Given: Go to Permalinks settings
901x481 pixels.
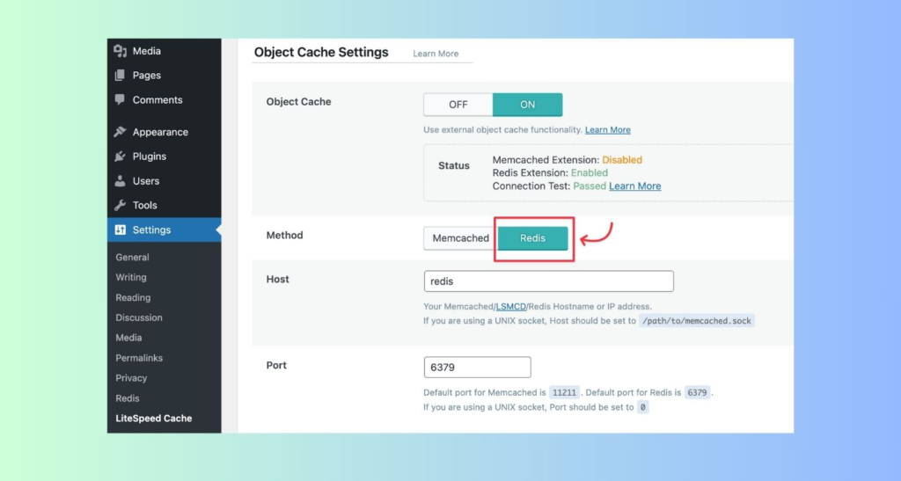Looking at the screenshot, I should [x=139, y=358].
